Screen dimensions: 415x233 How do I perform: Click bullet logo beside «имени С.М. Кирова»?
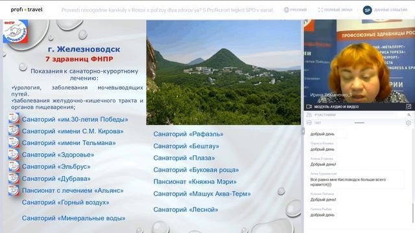(x=14, y=130)
